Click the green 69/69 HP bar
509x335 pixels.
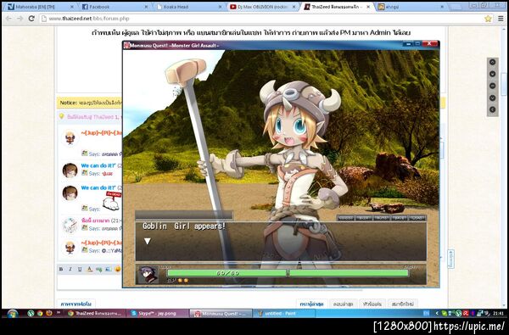[x=227, y=273]
